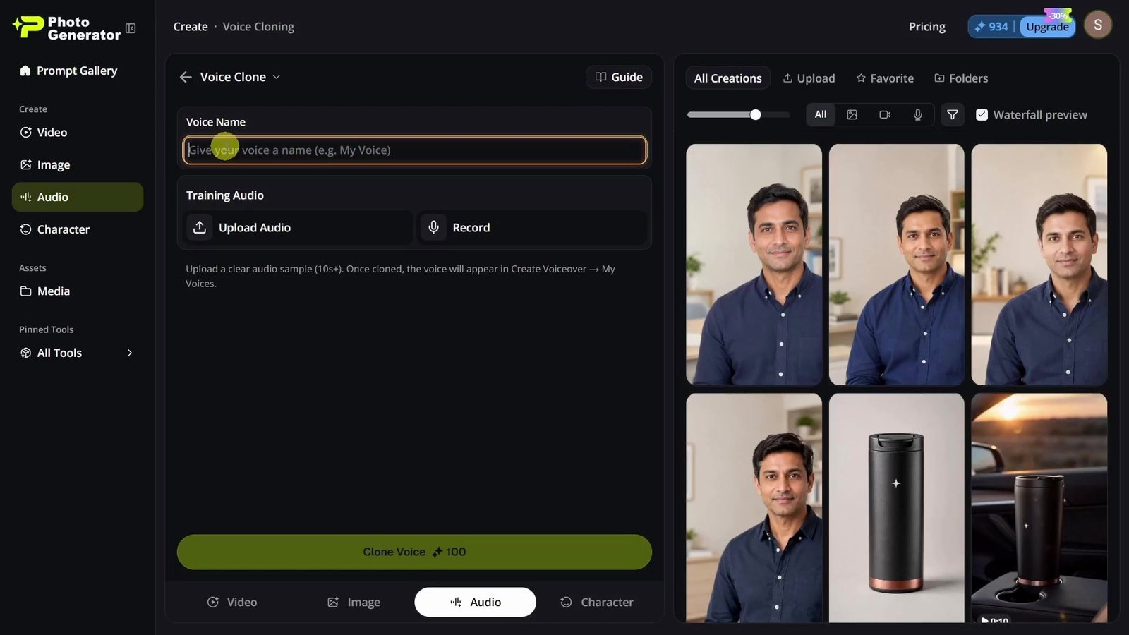Screen dimensions: 1129x635
Task: Collapse the sidebar with the panel icon
Action: click(x=131, y=28)
